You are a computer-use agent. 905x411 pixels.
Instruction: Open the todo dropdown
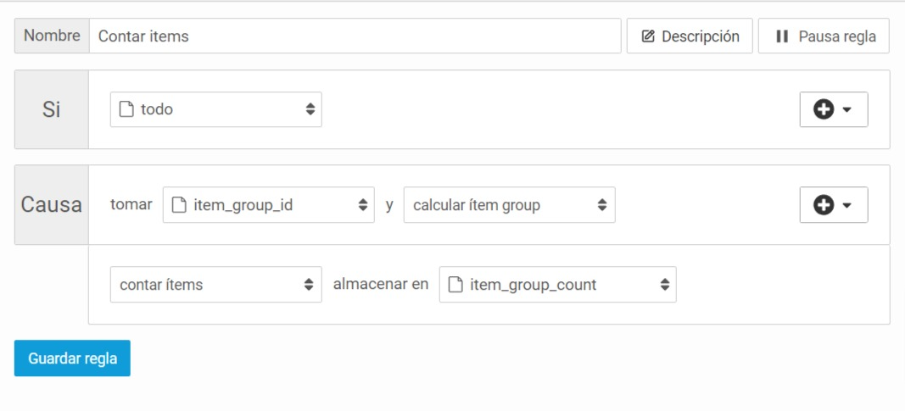point(216,109)
